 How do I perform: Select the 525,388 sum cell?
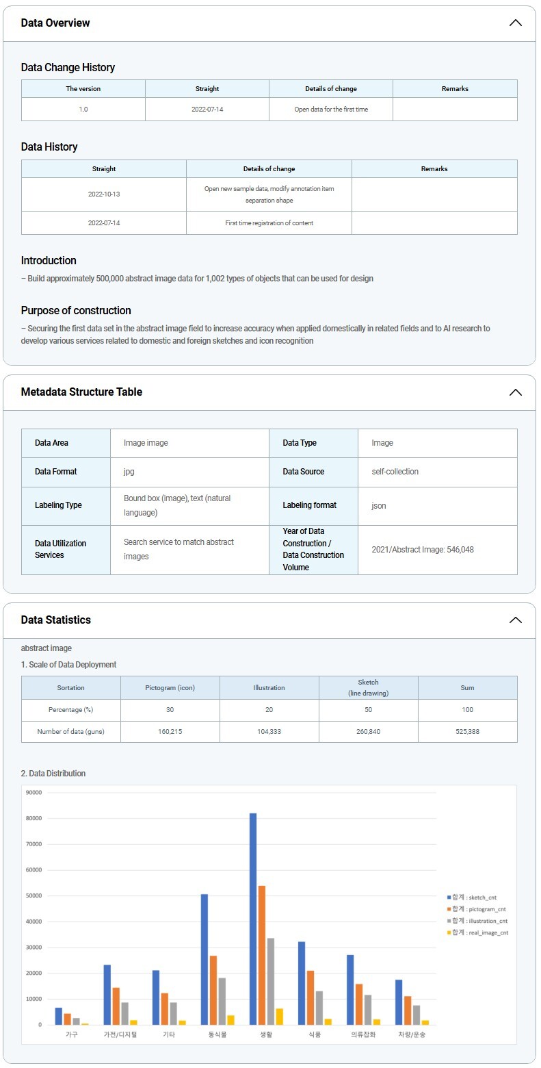pos(467,732)
